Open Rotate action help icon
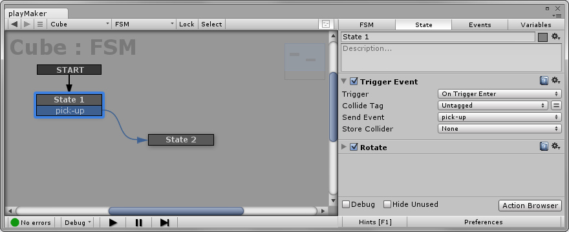This screenshot has width=569, height=232. coord(544,146)
